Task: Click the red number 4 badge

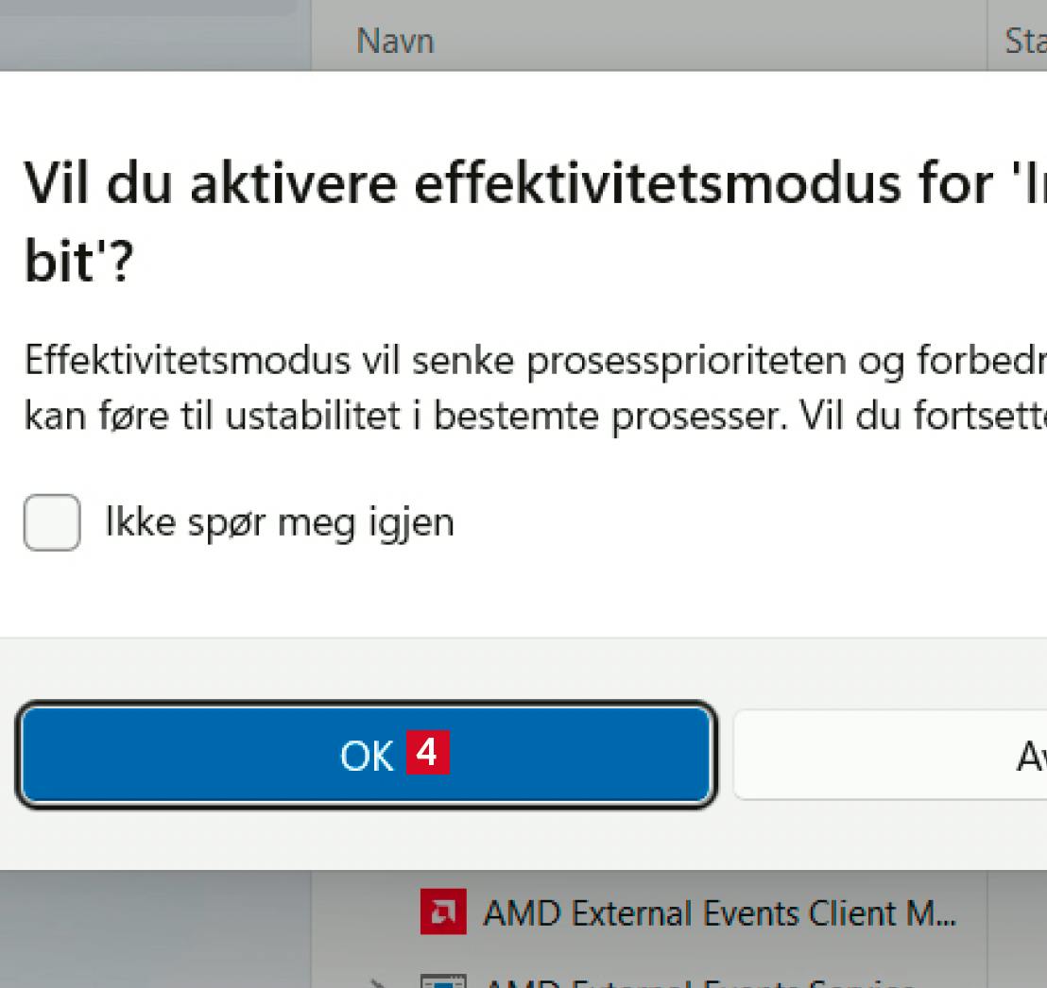Action: [427, 755]
